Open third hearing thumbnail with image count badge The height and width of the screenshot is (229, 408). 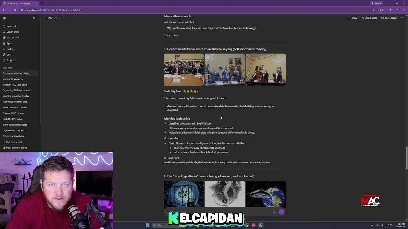coord(266,70)
